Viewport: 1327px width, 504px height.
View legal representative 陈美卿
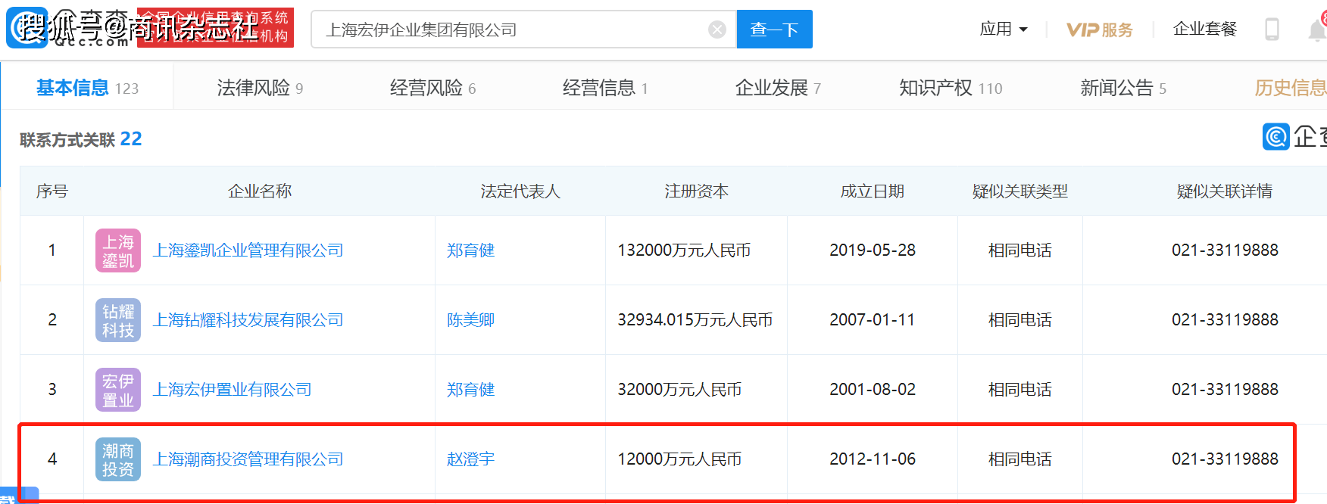tap(470, 320)
